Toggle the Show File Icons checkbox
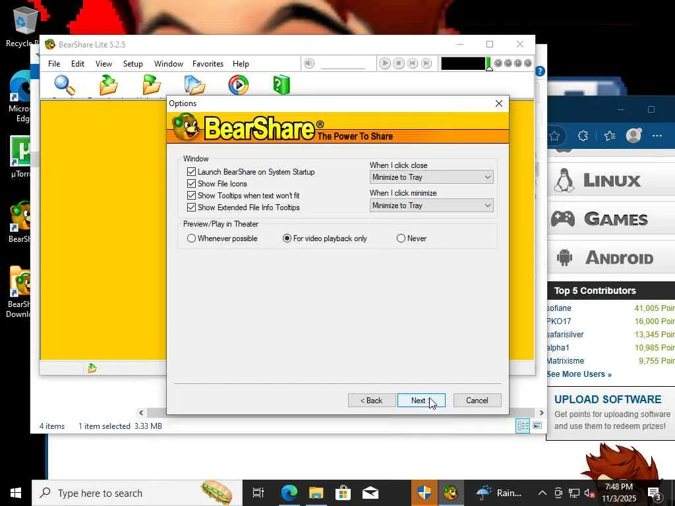 192,184
